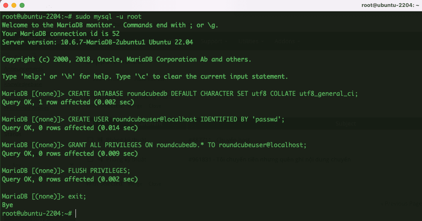Click the Server version 10.6.7 line
The height and width of the screenshot is (221, 422).
(x=98, y=42)
